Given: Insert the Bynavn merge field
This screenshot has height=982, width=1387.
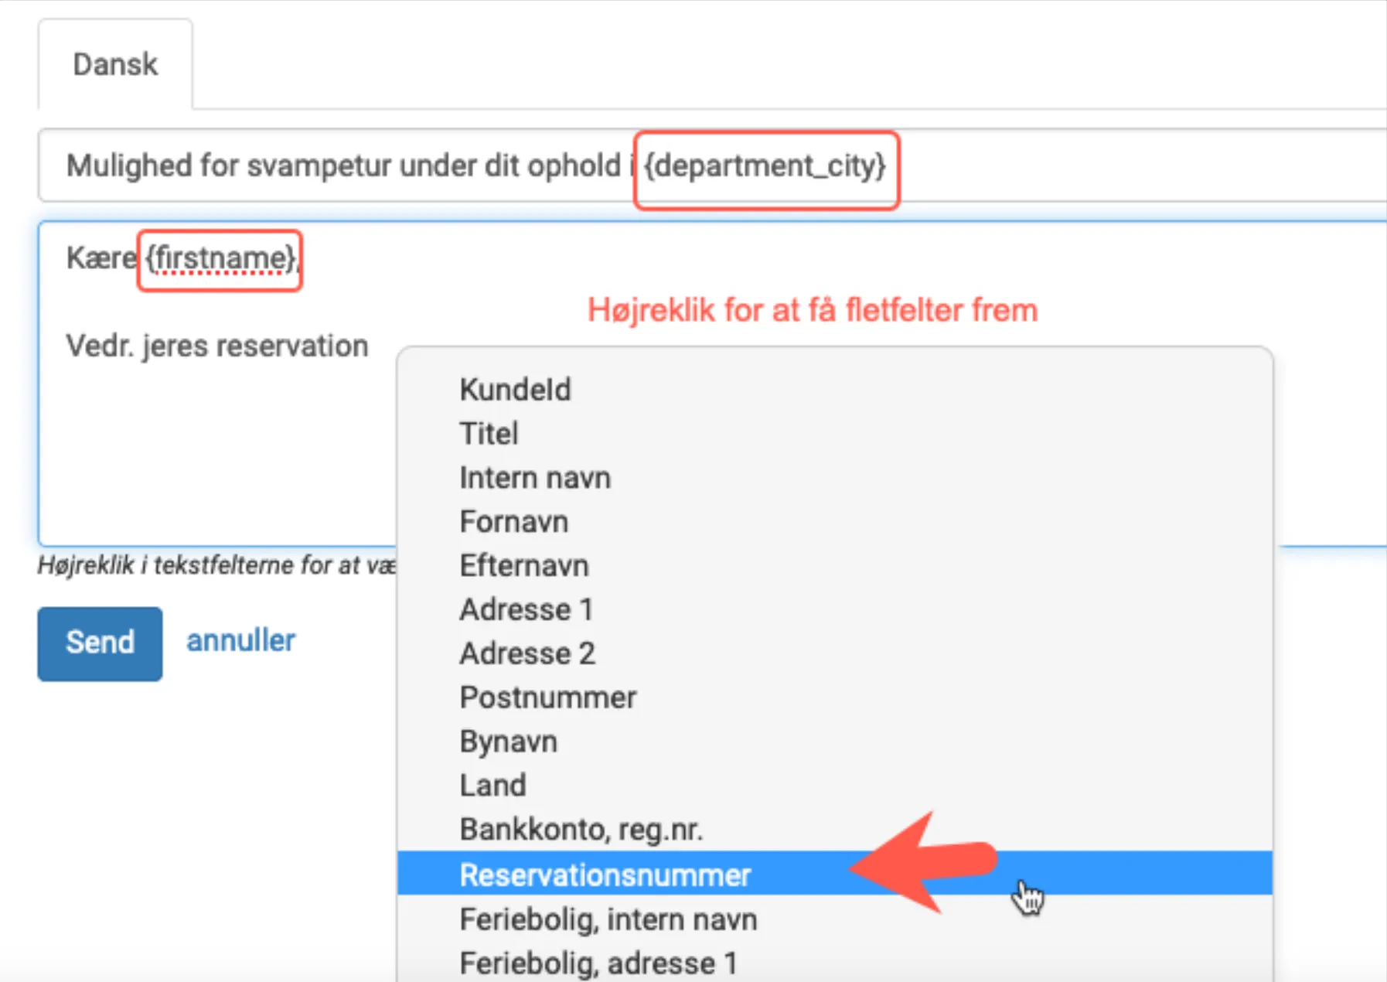Looking at the screenshot, I should (x=509, y=742).
